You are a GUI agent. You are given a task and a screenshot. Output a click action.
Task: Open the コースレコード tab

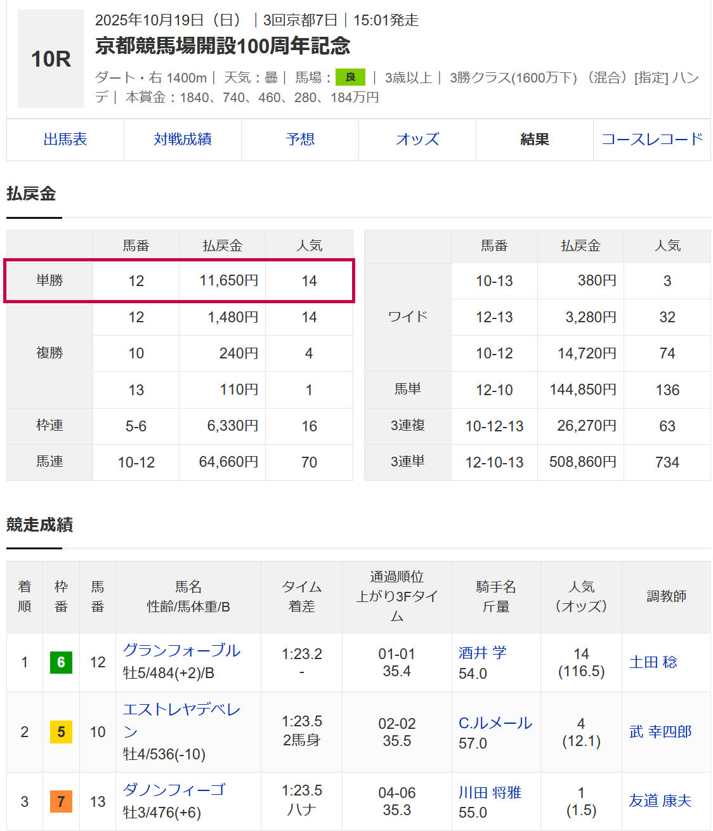pos(652,140)
